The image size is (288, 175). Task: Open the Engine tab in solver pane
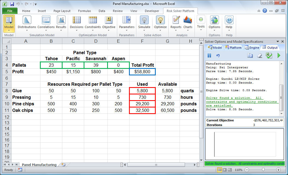252,48
